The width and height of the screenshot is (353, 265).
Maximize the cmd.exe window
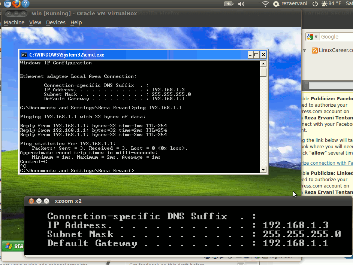(x=256, y=55)
